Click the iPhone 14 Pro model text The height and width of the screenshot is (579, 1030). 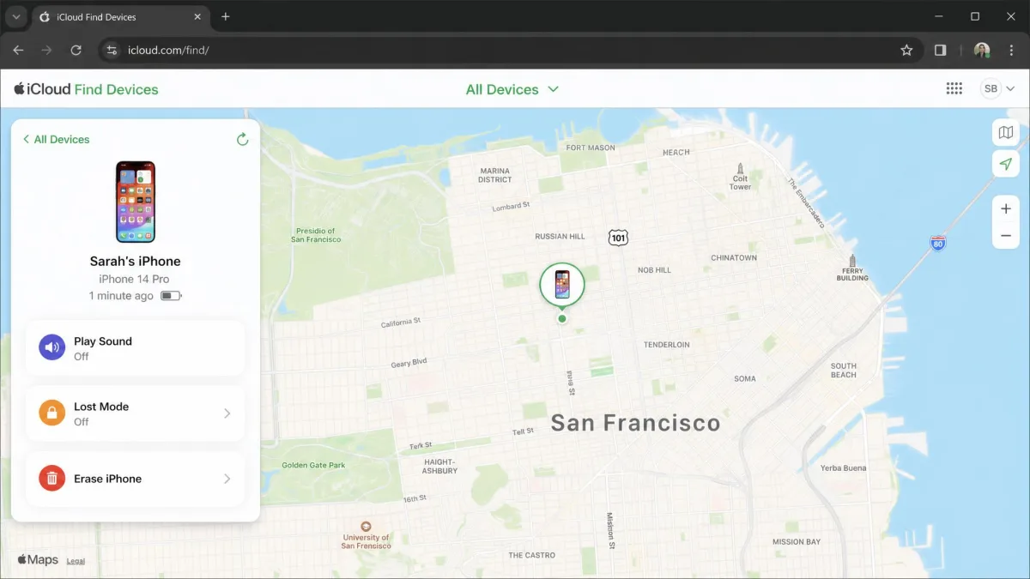click(134, 279)
